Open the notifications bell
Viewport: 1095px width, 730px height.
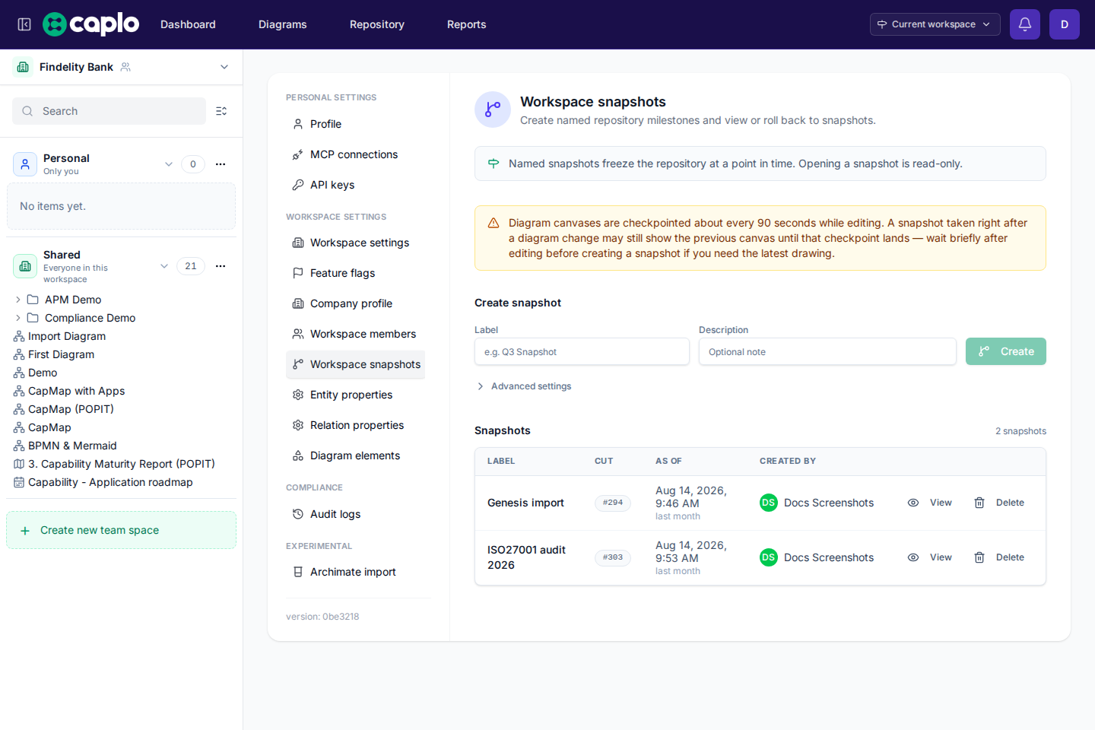pos(1025,24)
